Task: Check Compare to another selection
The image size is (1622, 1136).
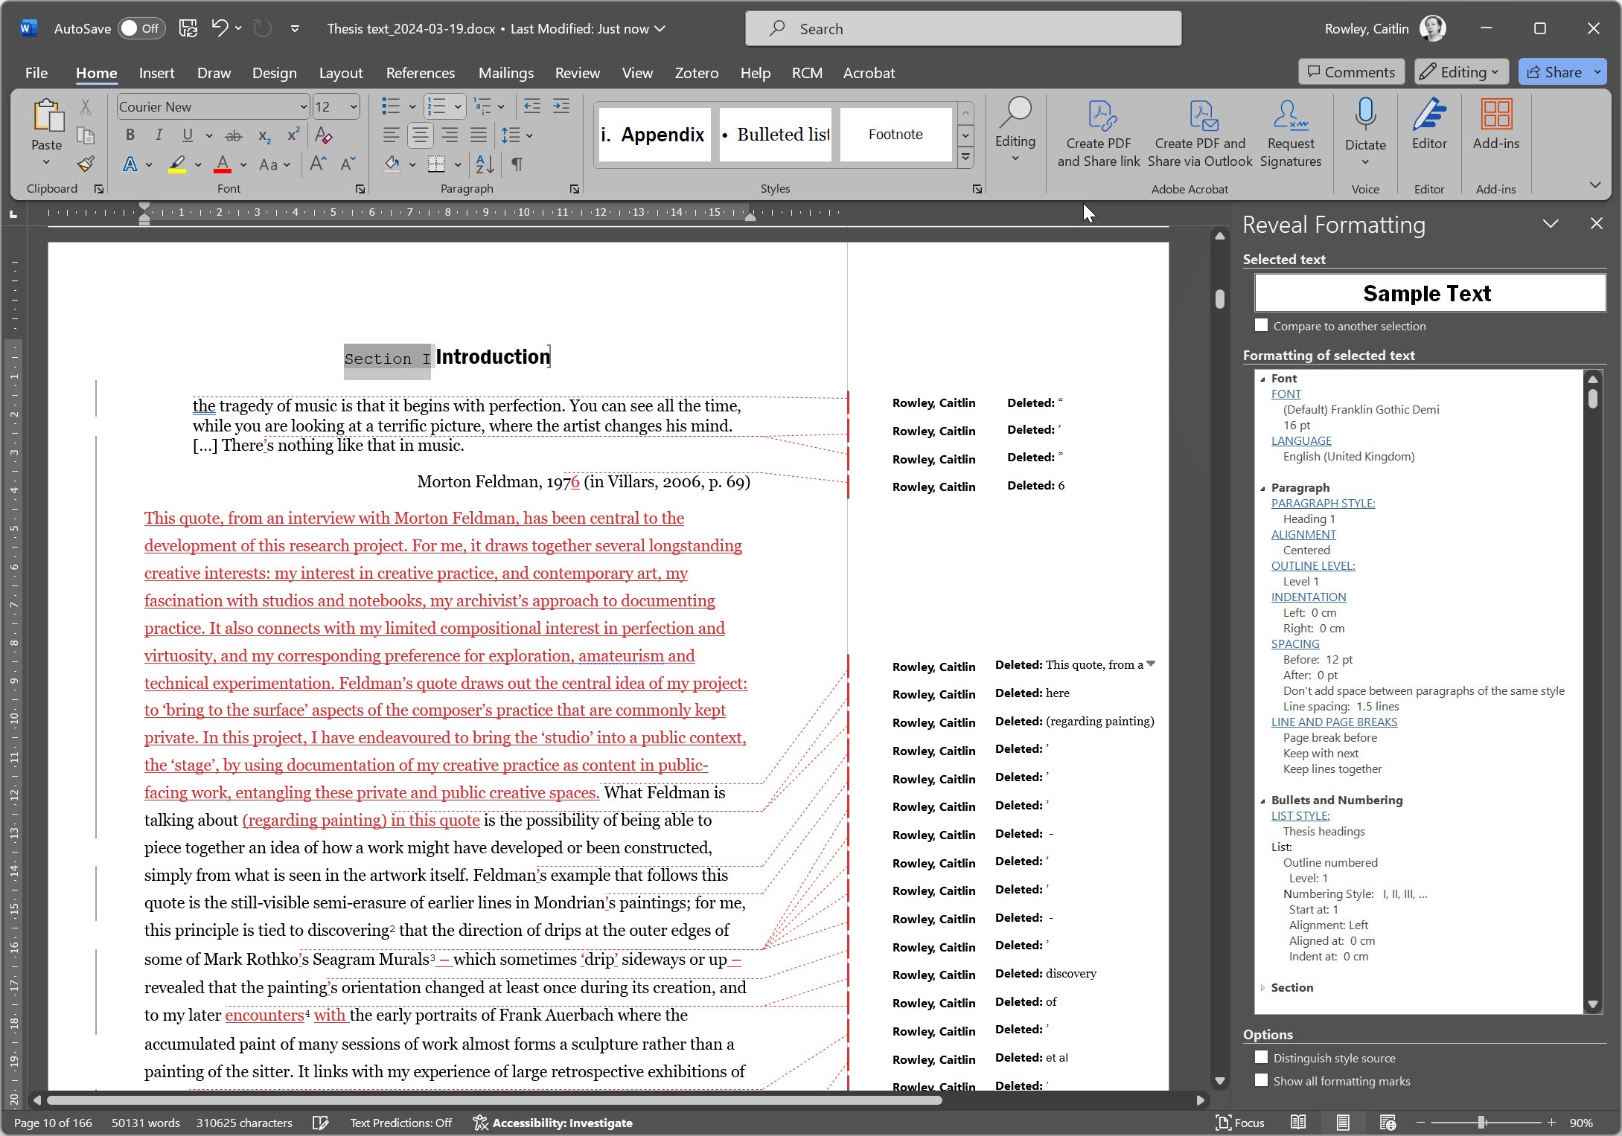Action: pos(1261,325)
